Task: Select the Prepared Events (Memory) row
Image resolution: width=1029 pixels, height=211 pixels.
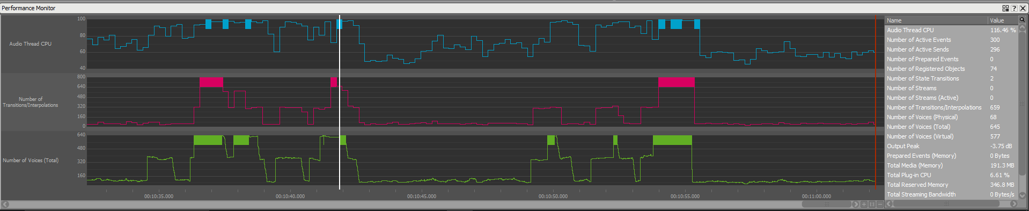Action: [x=951, y=156]
